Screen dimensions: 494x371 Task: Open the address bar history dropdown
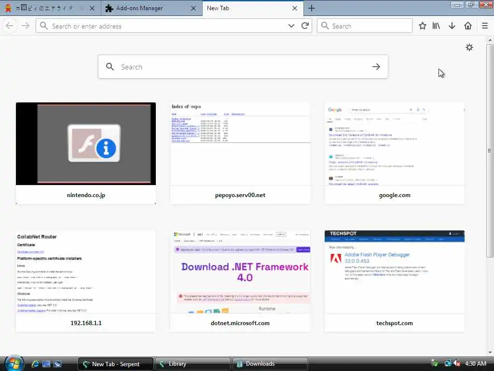[x=291, y=26]
